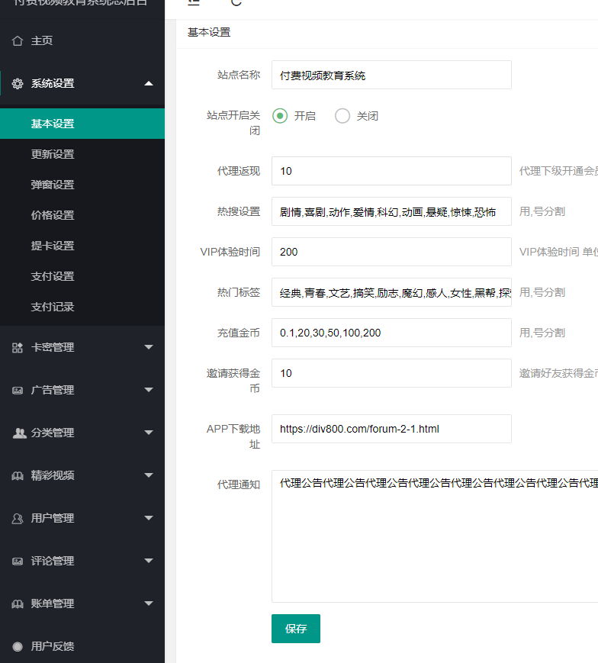Click the sidebar collapse icon in top bar
This screenshot has width=598, height=663.
coord(194,3)
